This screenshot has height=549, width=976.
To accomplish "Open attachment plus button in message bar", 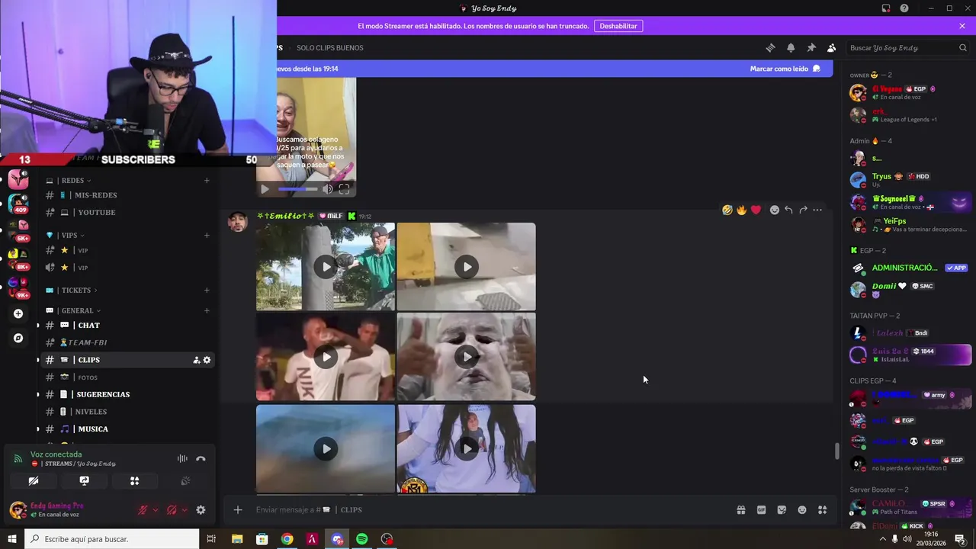I will click(x=238, y=510).
